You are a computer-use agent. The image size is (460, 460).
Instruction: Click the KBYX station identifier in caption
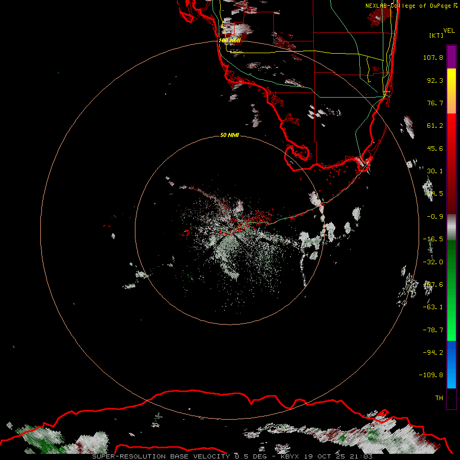[x=290, y=456]
